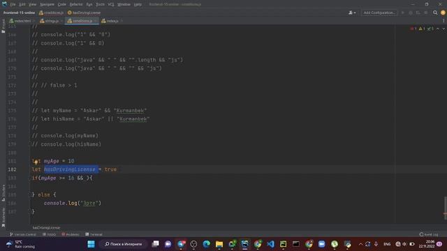The image size is (447, 251).
Task: Click the typo count indicator
Action: [x=430, y=29]
